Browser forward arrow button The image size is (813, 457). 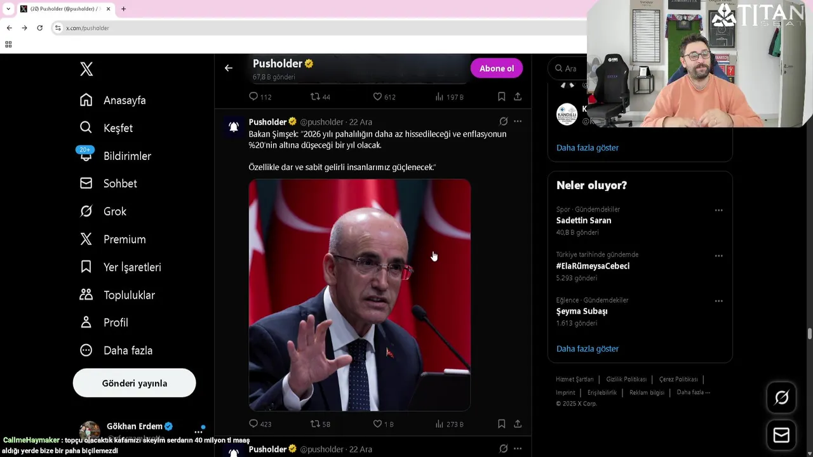(24, 28)
